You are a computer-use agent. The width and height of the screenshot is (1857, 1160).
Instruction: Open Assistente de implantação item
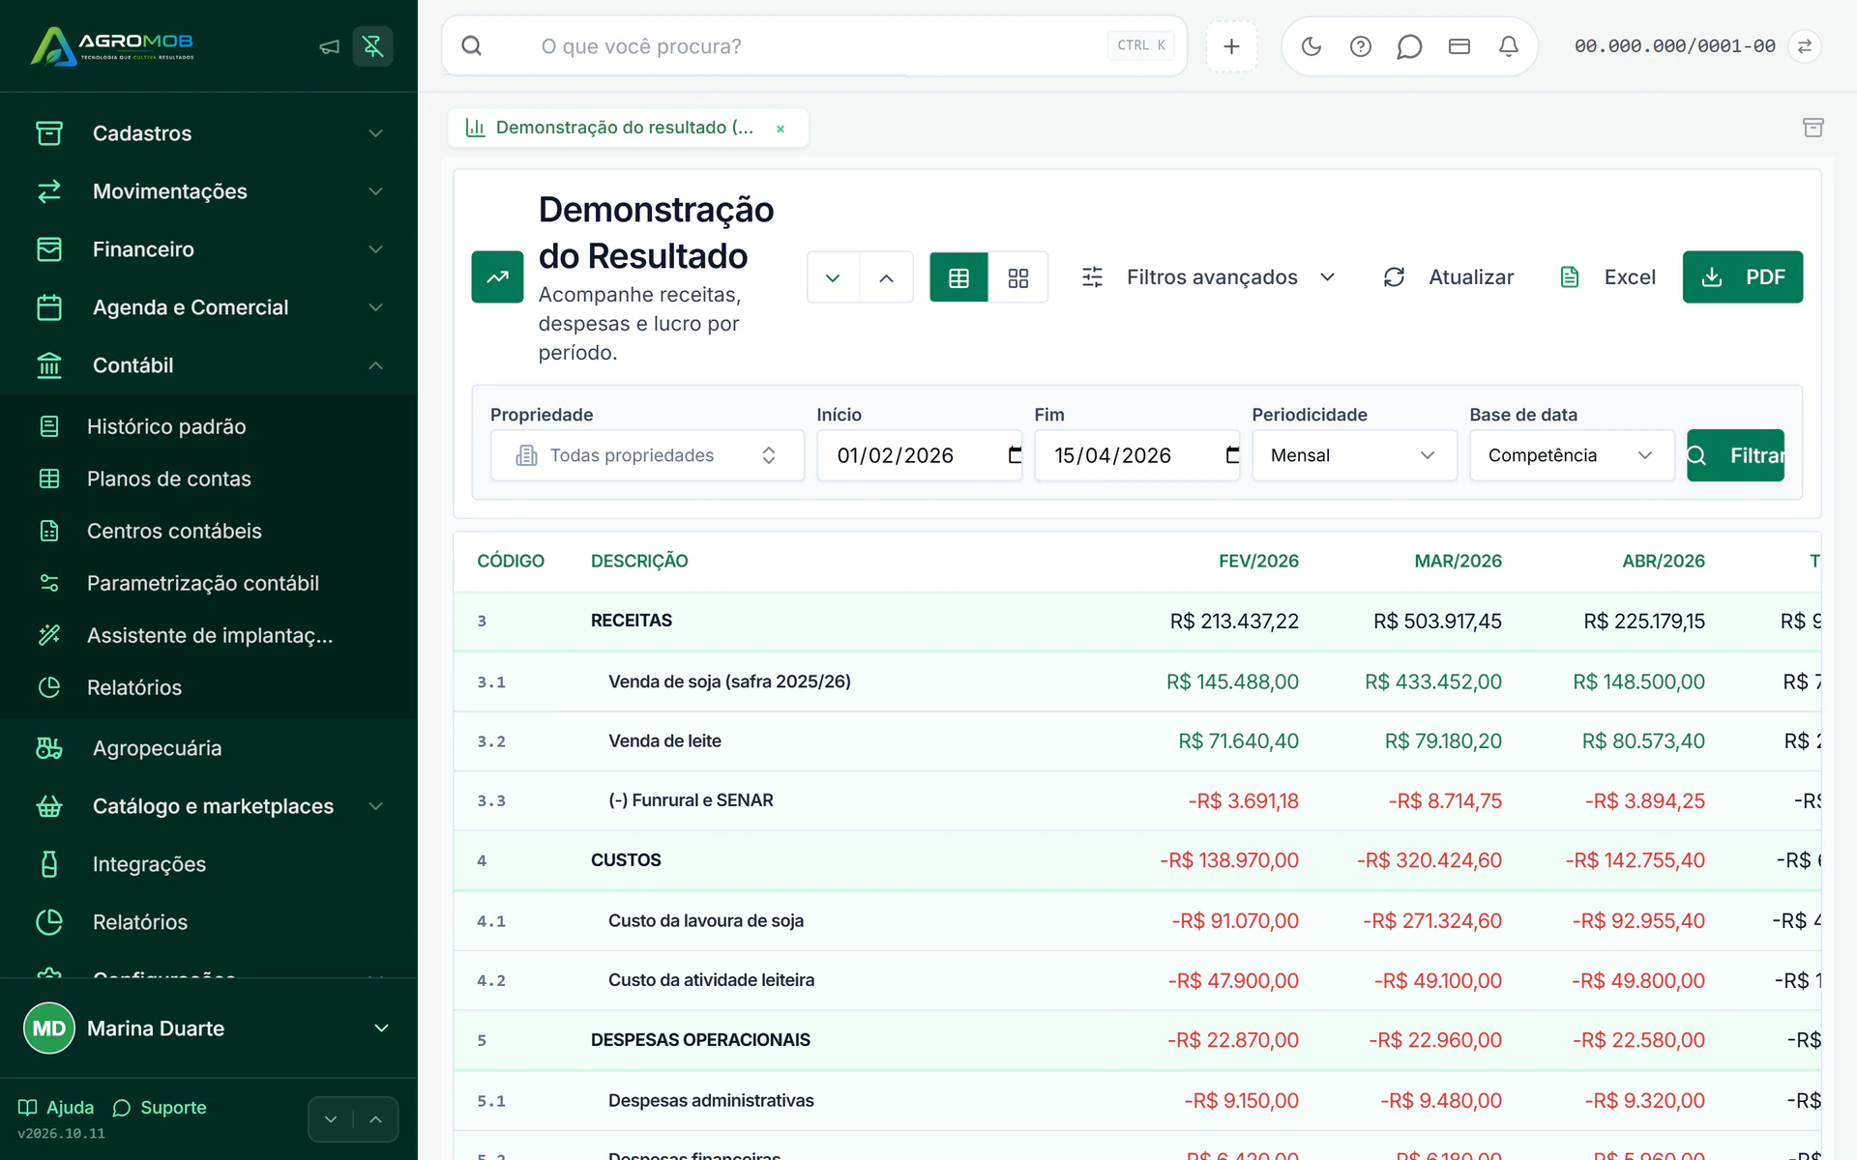click(x=209, y=635)
